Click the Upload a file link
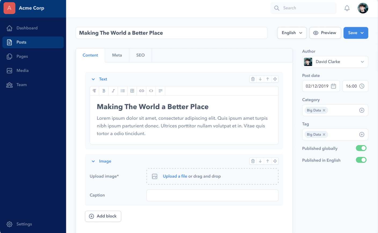 click(175, 176)
